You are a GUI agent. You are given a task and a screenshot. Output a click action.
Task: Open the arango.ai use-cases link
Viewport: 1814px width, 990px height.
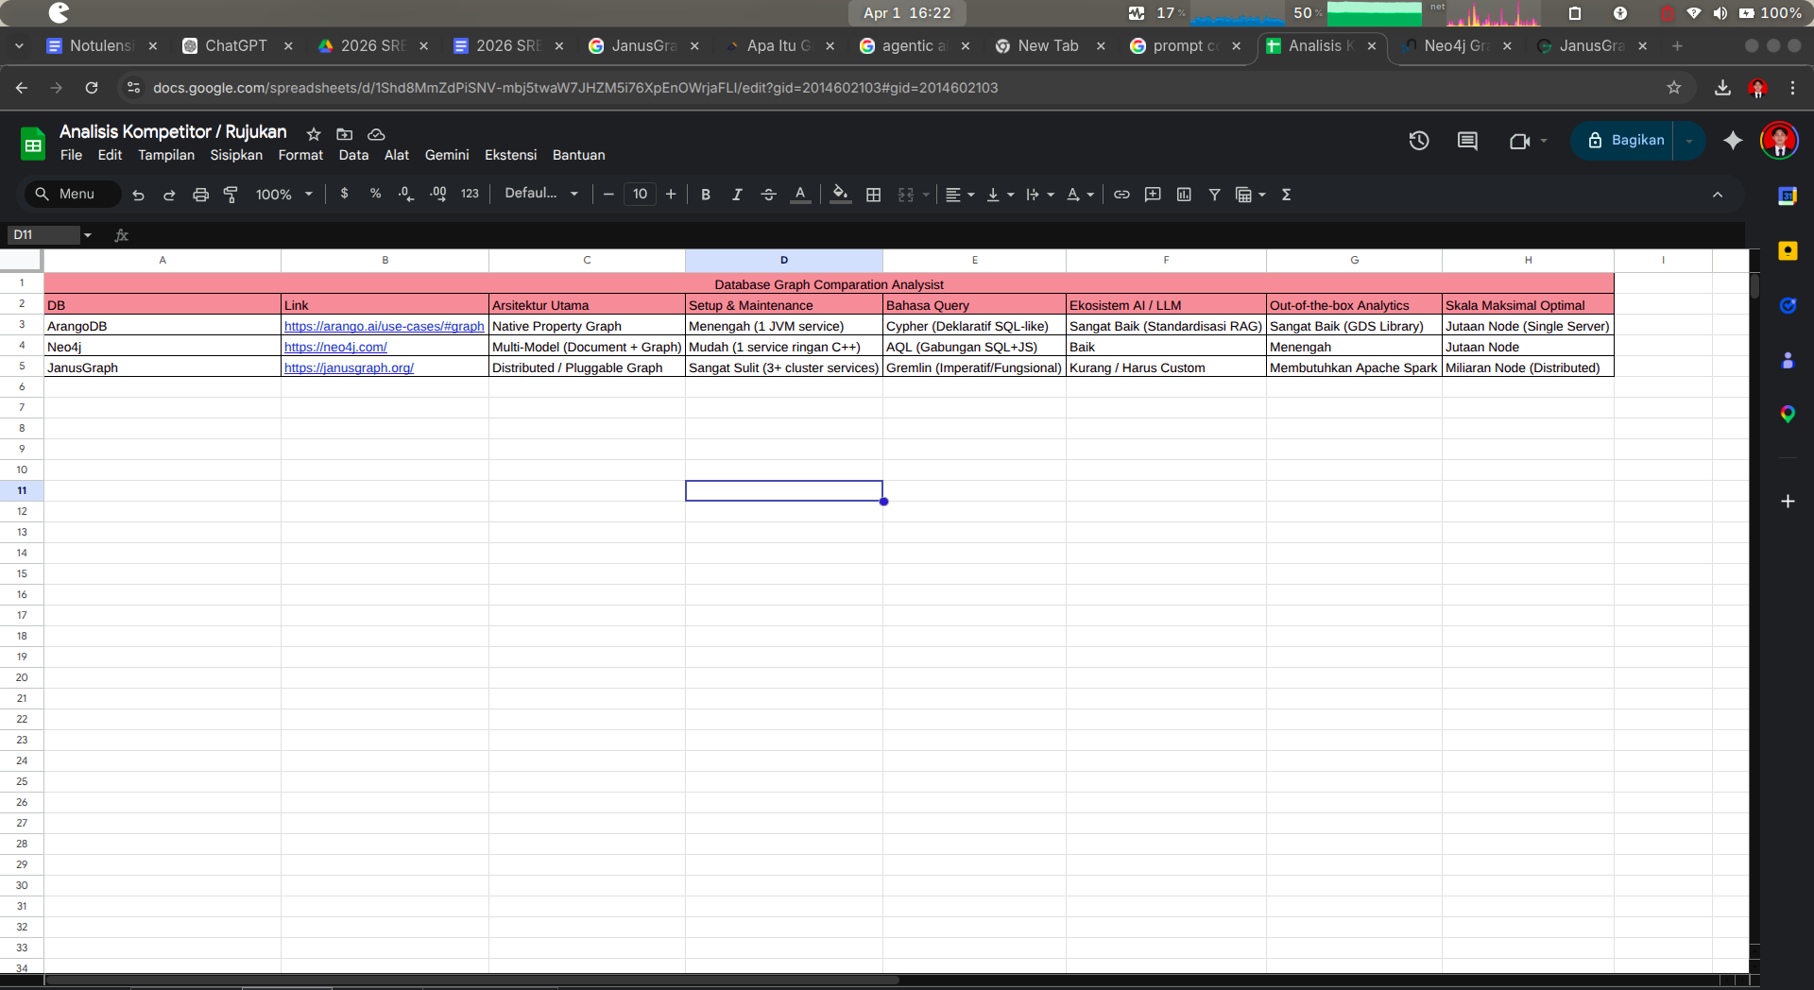pyautogui.click(x=384, y=326)
